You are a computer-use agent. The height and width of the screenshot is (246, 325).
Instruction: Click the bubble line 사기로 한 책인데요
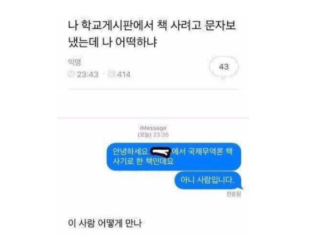pos(143,161)
